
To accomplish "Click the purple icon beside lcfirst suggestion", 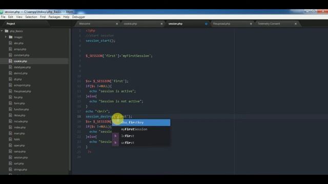I will tap(115, 136).
